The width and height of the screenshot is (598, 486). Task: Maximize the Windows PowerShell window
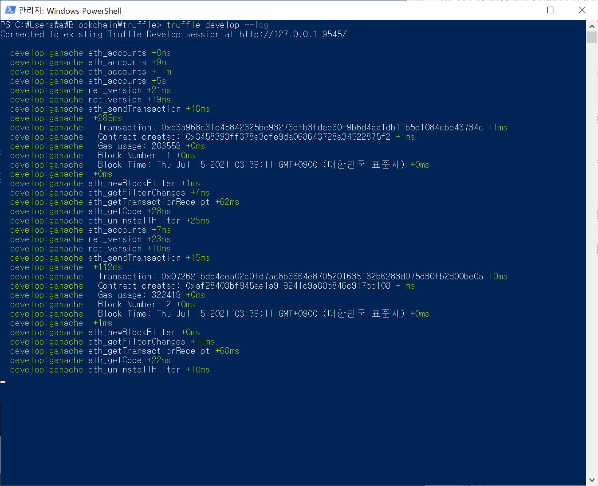(551, 10)
